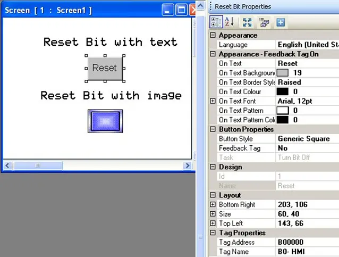
Task: Click the horizontal scrollbar thumb in Screen1
Action: pos(38,165)
